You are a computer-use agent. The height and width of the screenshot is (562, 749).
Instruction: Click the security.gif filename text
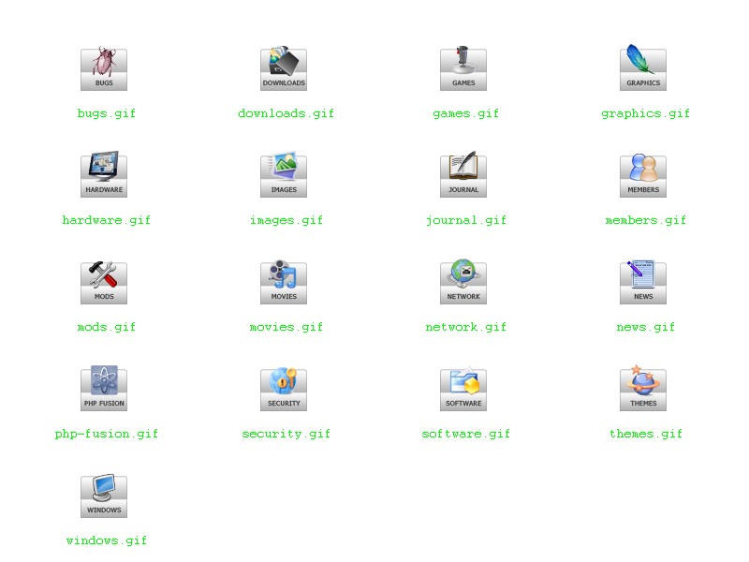tap(286, 434)
